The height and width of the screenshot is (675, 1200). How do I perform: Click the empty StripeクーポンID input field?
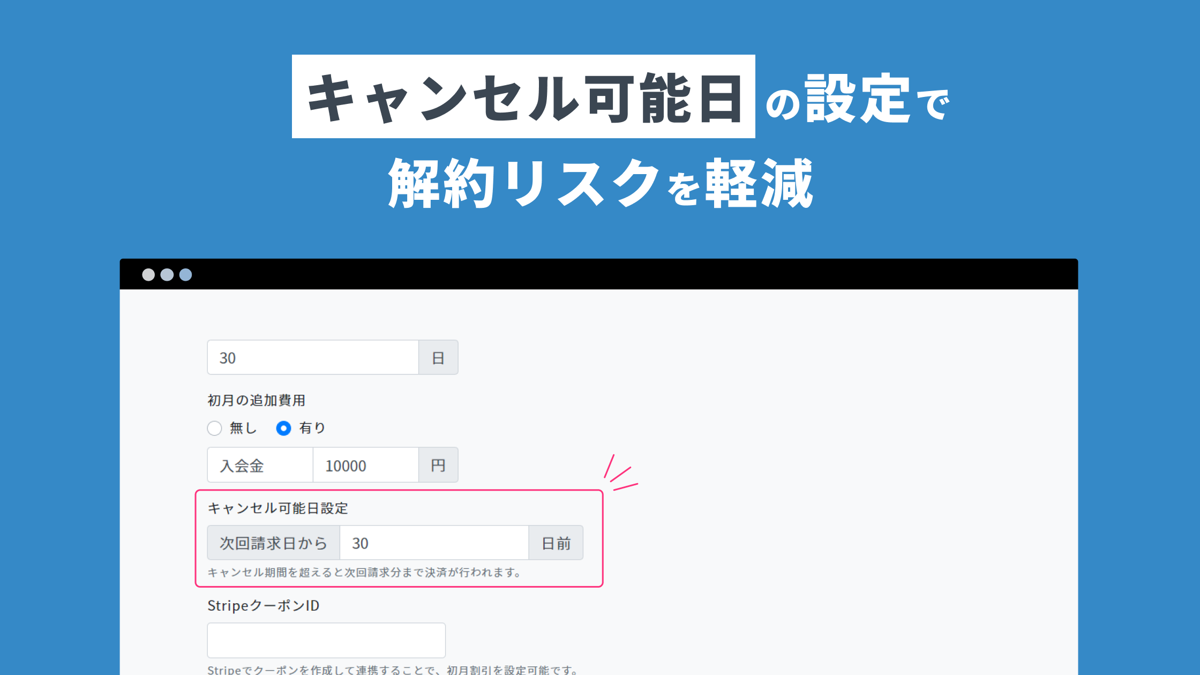coord(326,640)
